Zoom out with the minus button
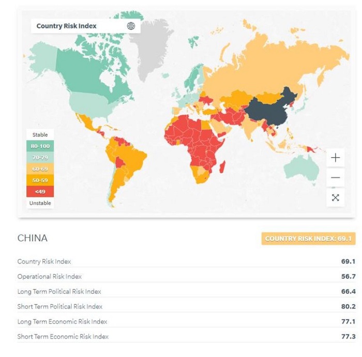Viewport: 362px width, 357px height. 335,178
